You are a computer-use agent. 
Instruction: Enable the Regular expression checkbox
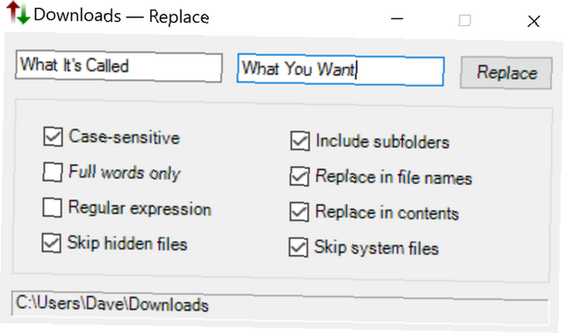pyautogui.click(x=52, y=207)
